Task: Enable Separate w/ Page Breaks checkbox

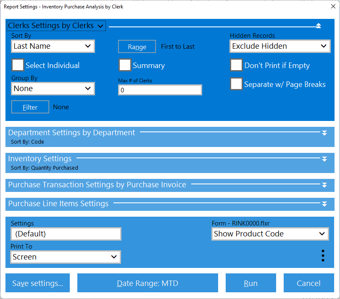Action: tap(236, 84)
